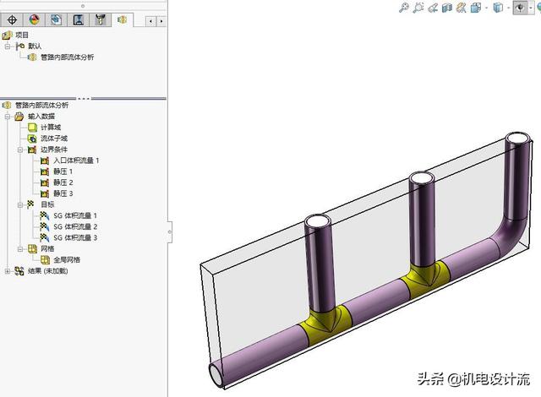Open the flashlight icon tab
541x397 pixels.
pos(101,20)
